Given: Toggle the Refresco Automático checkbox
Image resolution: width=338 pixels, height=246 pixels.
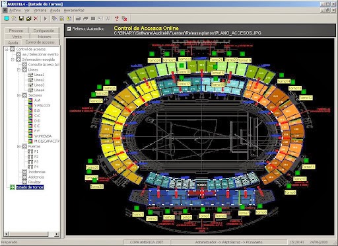Looking at the screenshot, I should [69, 29].
